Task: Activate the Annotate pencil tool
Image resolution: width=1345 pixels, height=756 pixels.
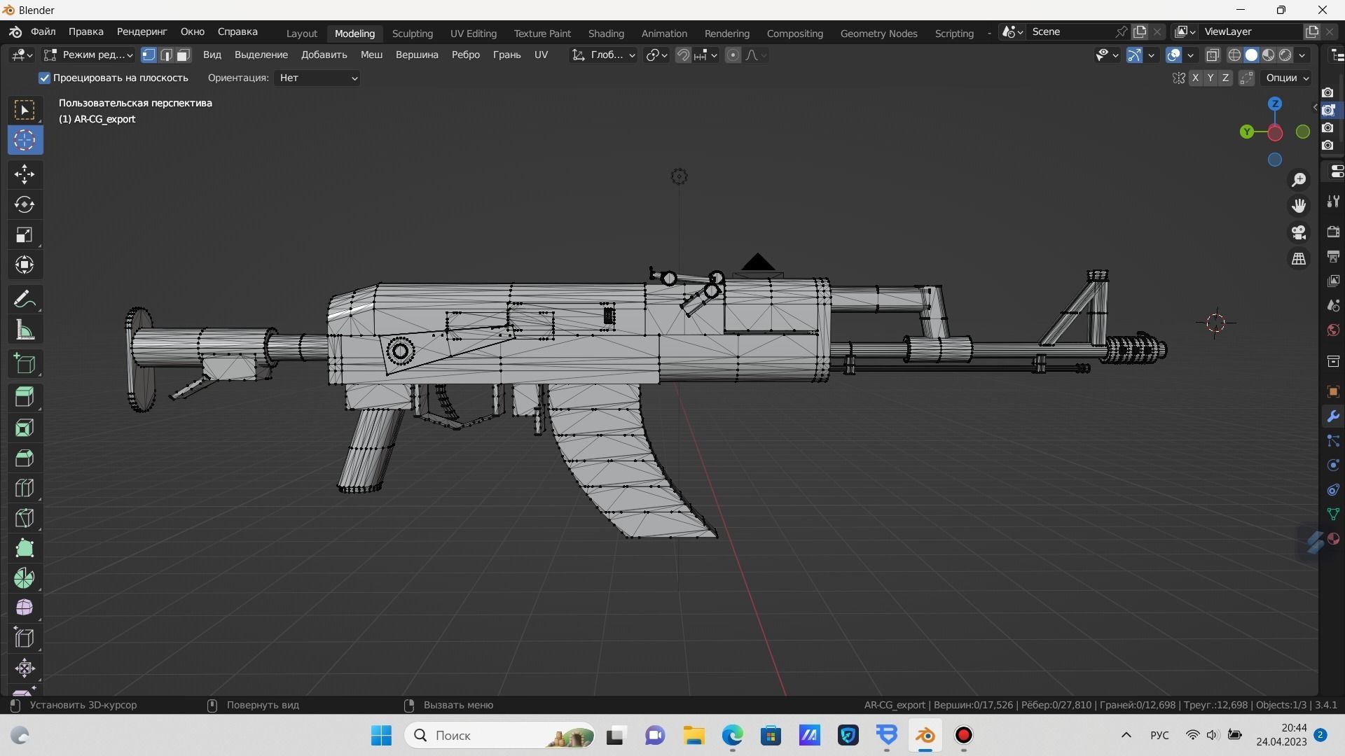Action: 25,300
